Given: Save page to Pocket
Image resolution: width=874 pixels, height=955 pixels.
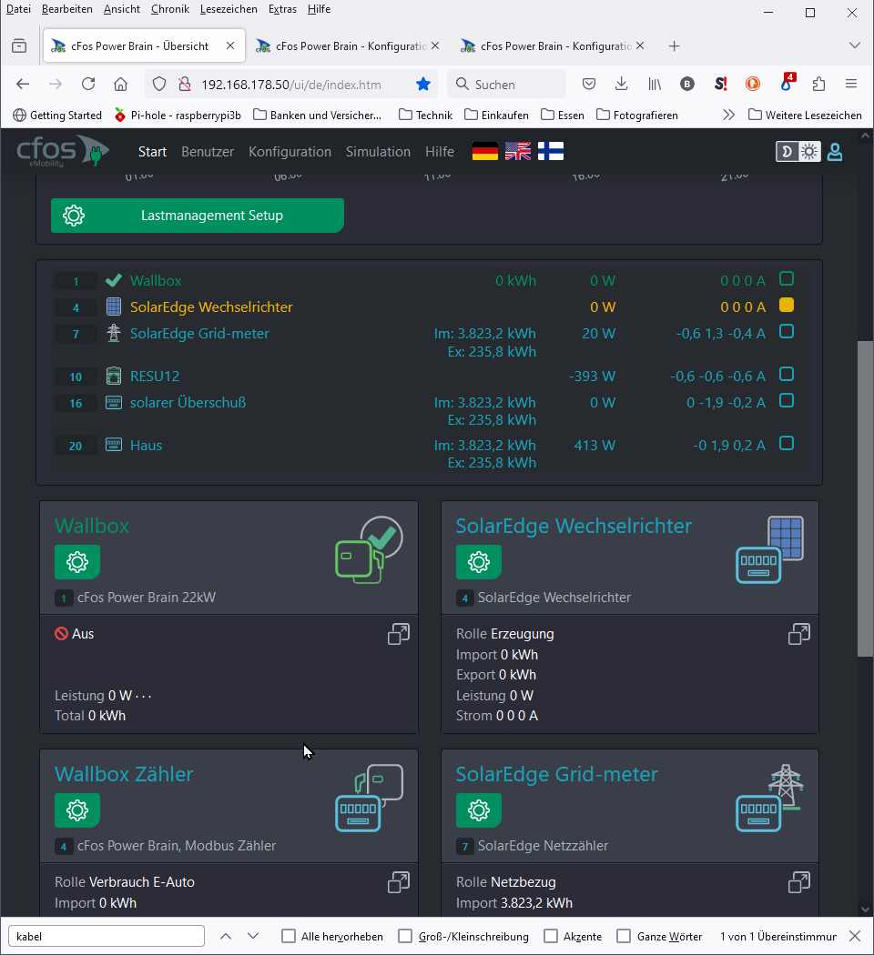Looking at the screenshot, I should click(589, 84).
